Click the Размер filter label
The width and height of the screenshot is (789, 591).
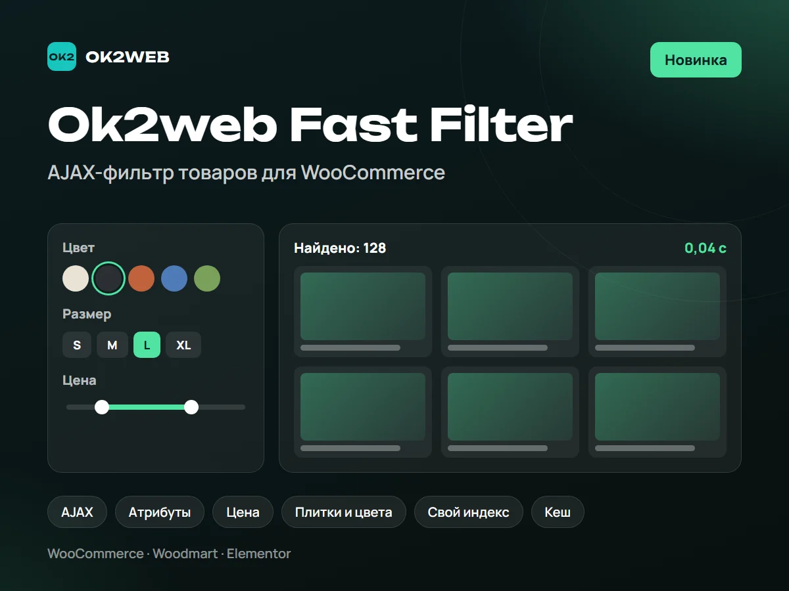[x=87, y=314]
